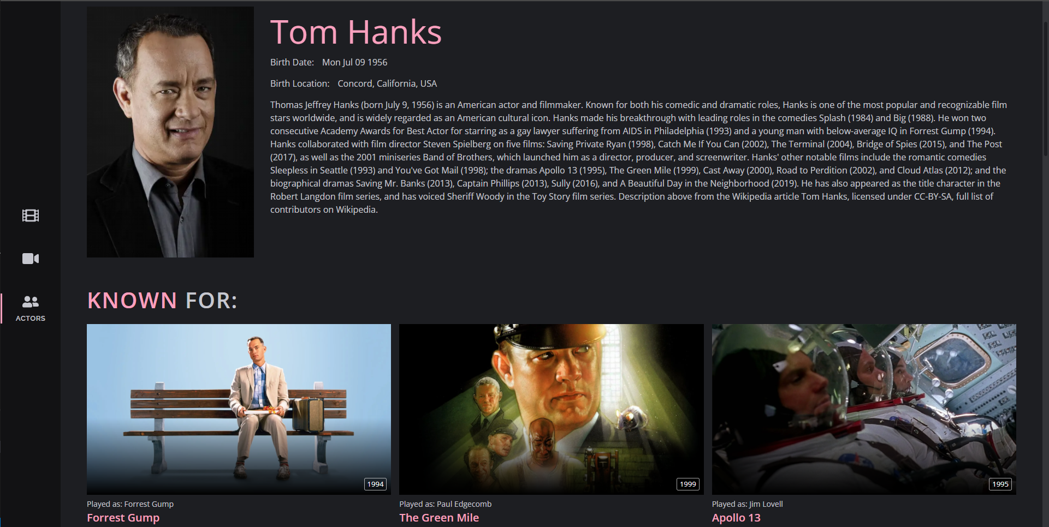This screenshot has width=1049, height=527.
Task: Click the 'Played as: Jim Lovell' text
Action: pos(748,504)
